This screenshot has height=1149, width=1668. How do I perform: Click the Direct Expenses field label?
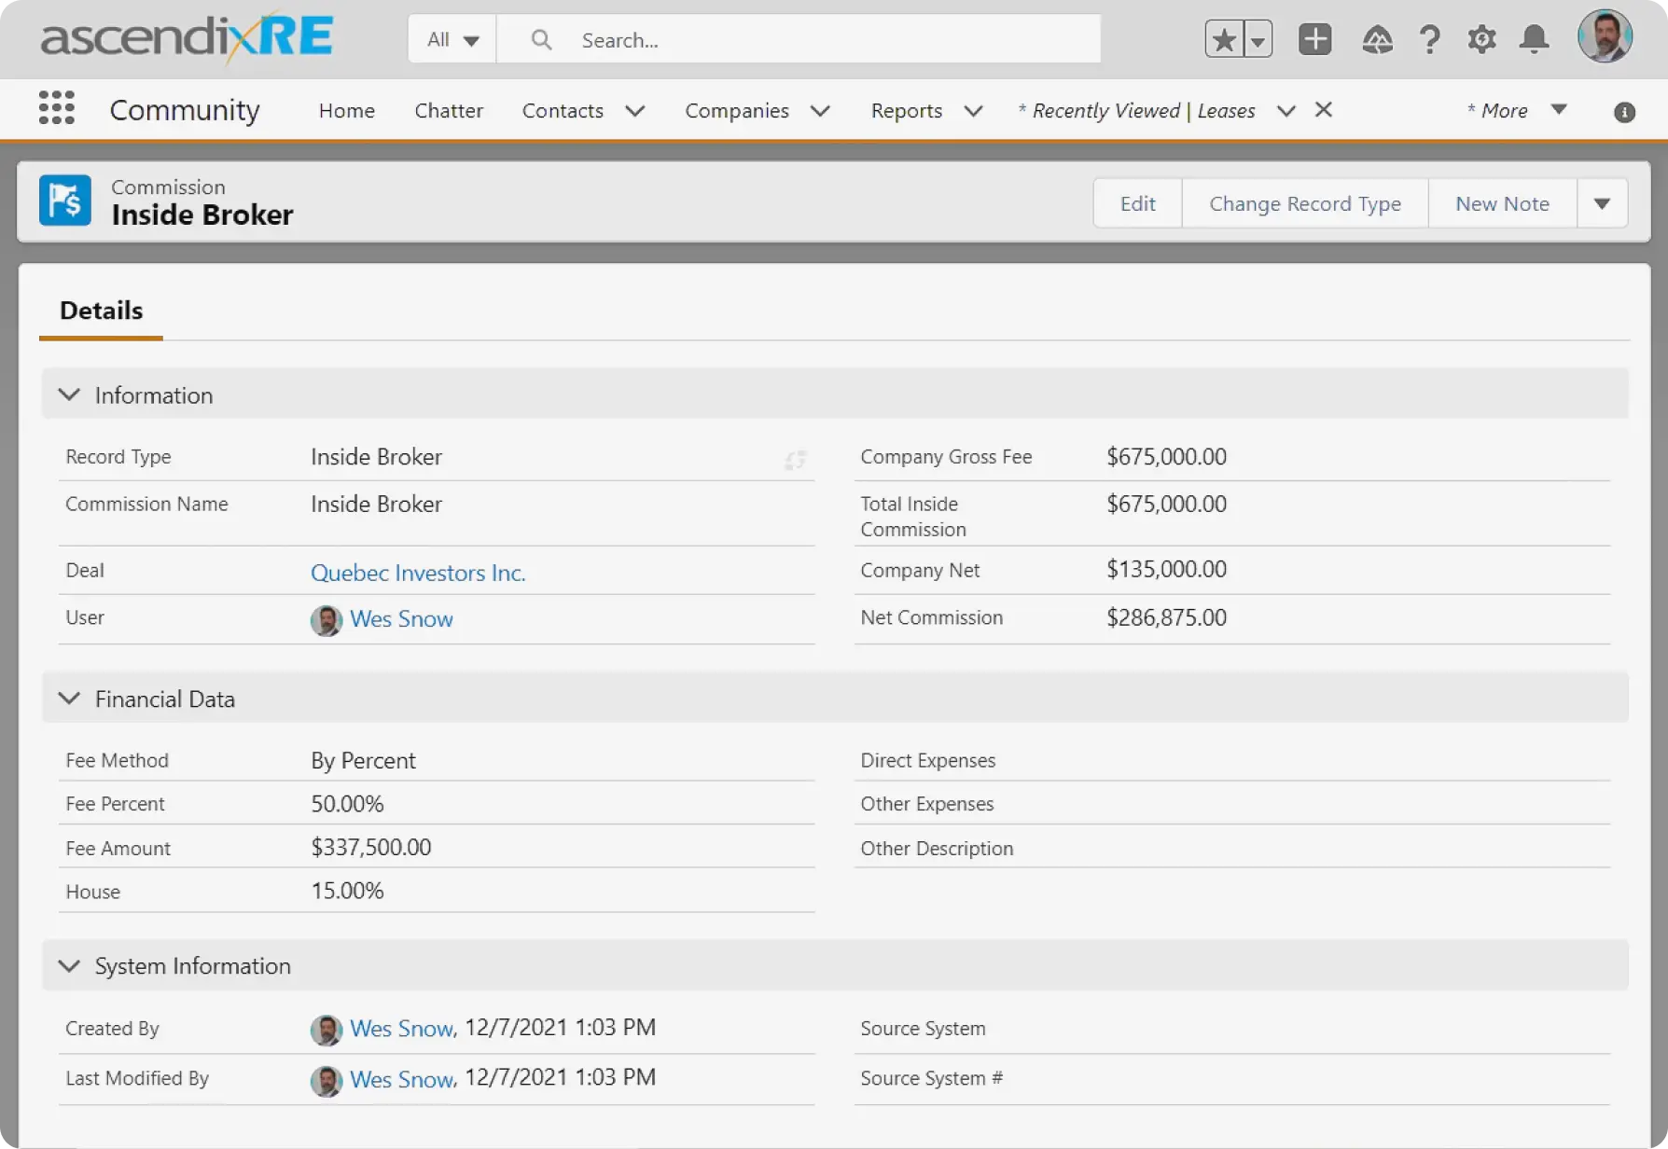tap(928, 760)
